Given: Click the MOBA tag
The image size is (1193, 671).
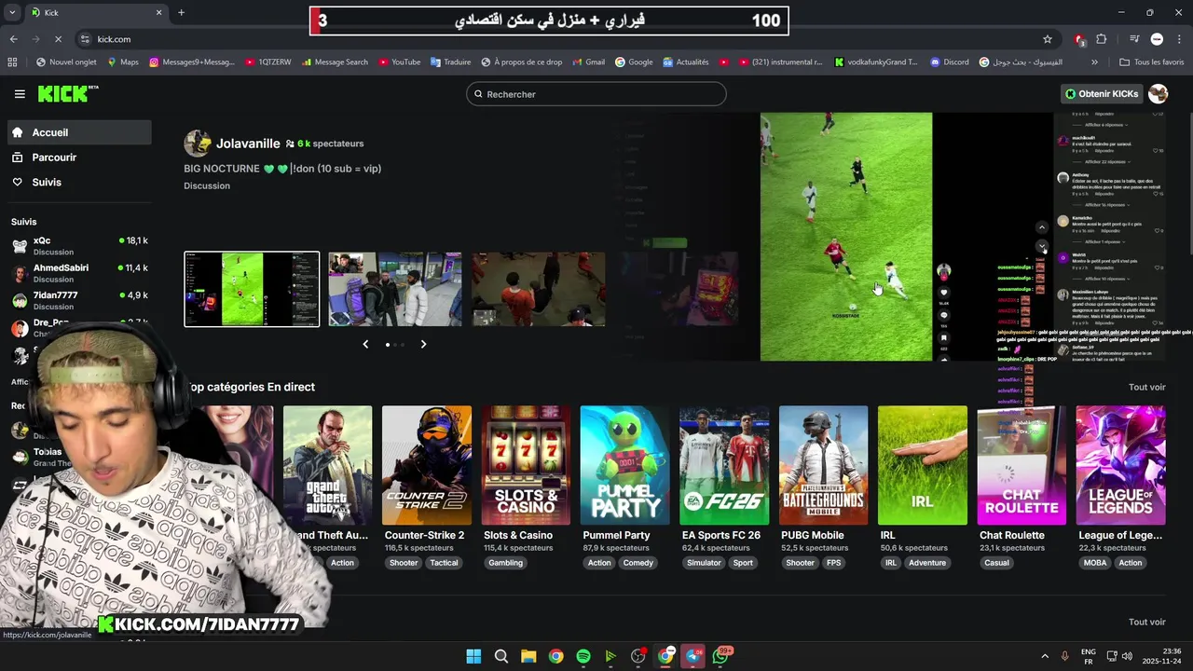Looking at the screenshot, I should pos(1095,563).
